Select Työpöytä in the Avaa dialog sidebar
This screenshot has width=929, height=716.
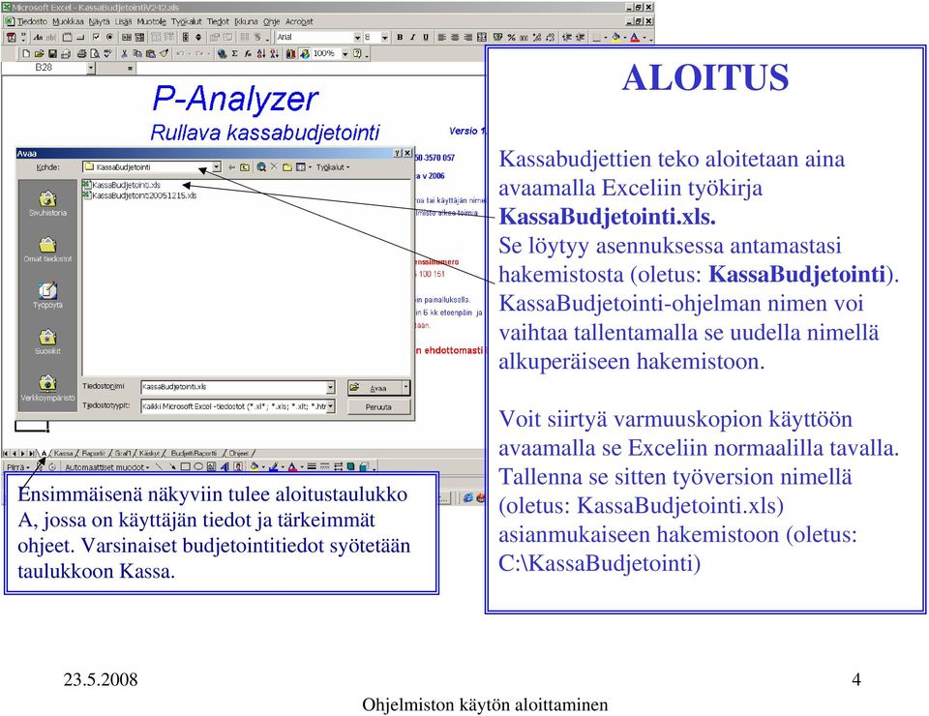click(x=47, y=295)
